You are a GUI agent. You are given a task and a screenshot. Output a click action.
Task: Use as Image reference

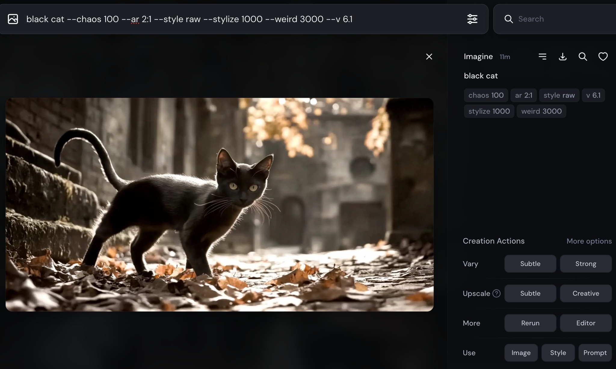click(521, 353)
